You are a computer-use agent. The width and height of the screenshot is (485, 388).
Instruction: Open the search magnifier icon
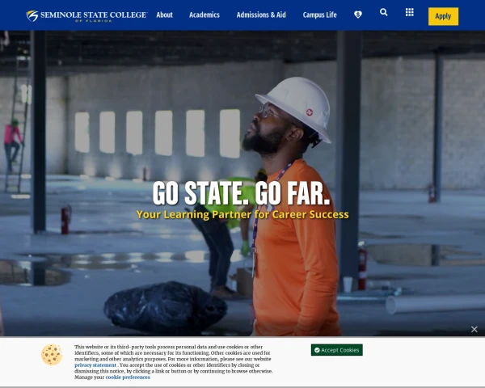tap(383, 12)
